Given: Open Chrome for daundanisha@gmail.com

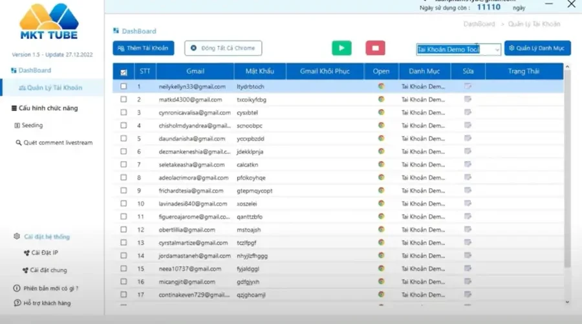Looking at the screenshot, I should (381, 138).
